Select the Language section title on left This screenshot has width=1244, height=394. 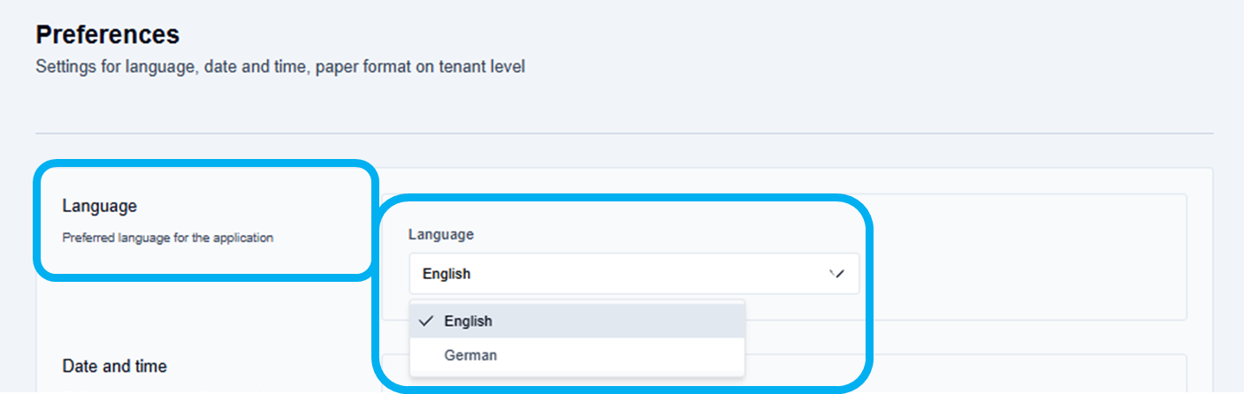tap(99, 206)
